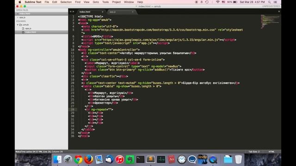Open Terminal icon in dock
The width and height of the screenshot is (296, 166).
pos(140,160)
